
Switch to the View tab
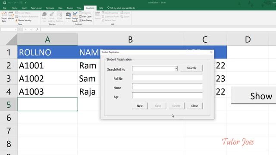[x=79, y=8]
